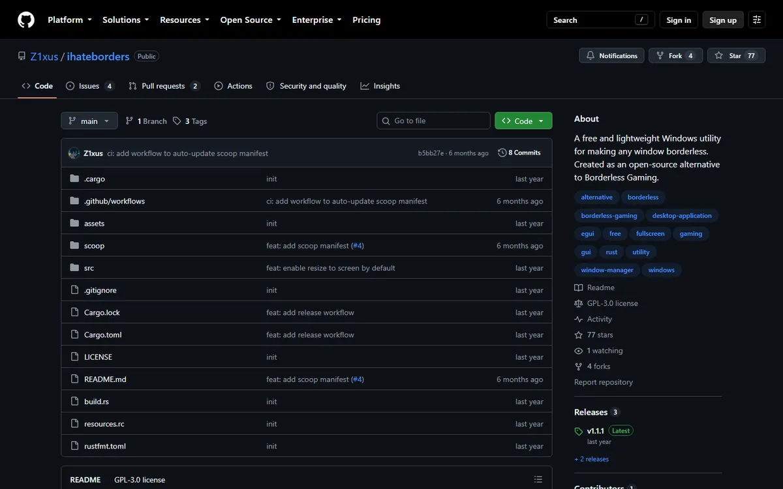The image size is (783, 489).
Task: Expand the Enterprise menu
Action: [x=316, y=20]
